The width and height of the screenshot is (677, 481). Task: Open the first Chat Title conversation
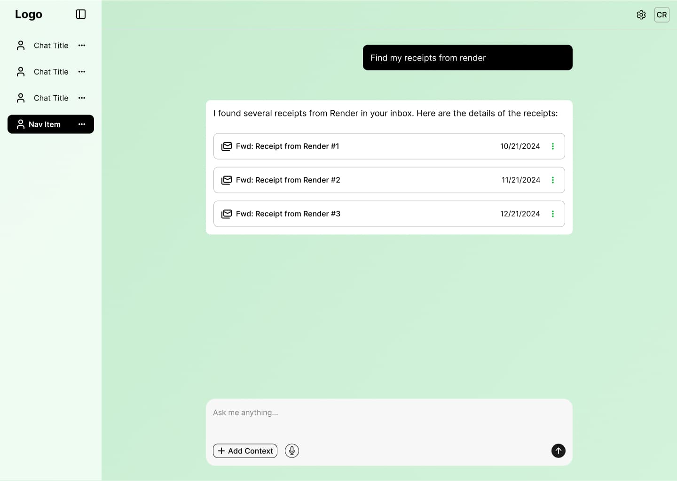[x=51, y=46]
